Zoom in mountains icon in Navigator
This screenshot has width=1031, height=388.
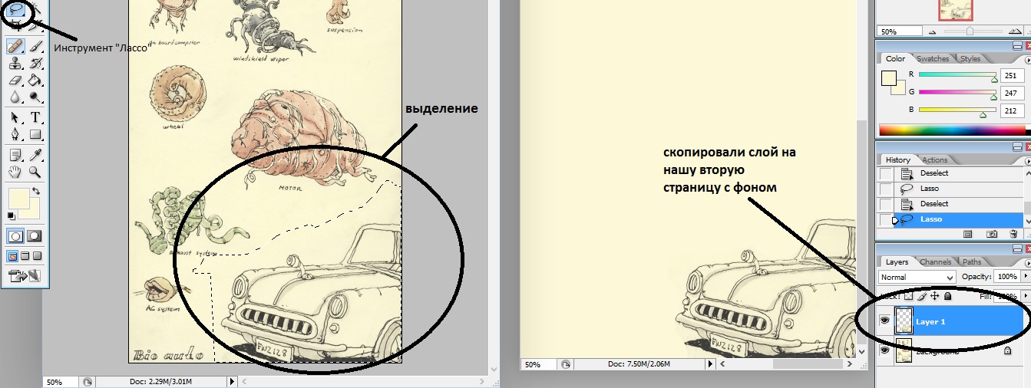point(1015,31)
